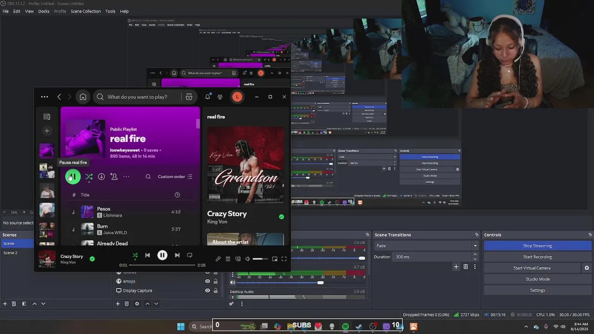Open OBS File menu
Screen dimensions: 594x334
pos(6,11)
